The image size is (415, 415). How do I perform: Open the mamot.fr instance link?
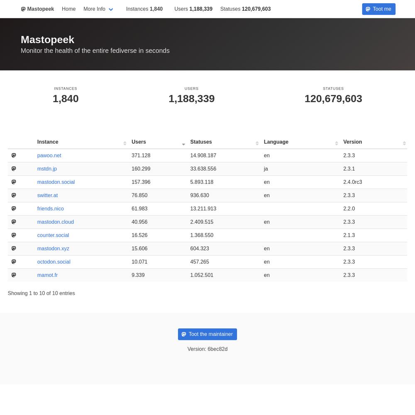click(47, 275)
